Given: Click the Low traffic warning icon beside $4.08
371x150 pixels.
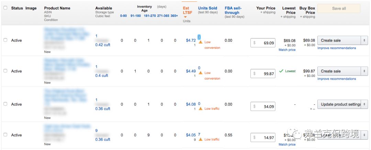Looking at the screenshot, I should point(201,108).
